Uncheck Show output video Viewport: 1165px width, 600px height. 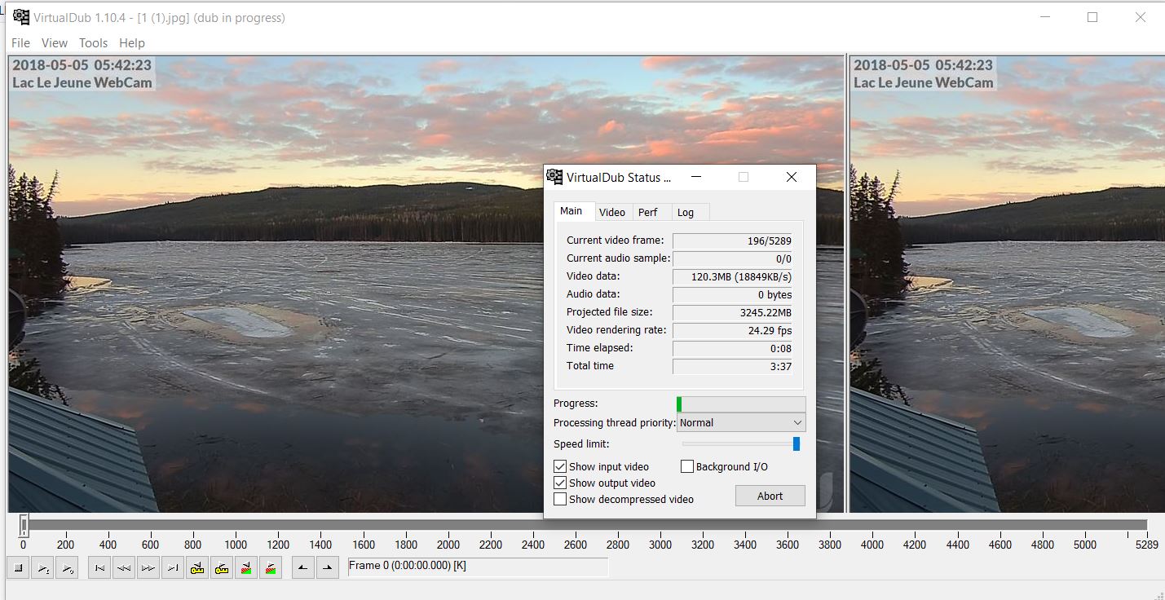click(560, 483)
